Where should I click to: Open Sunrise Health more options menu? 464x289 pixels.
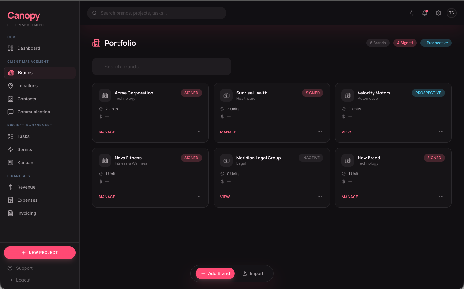(320, 132)
